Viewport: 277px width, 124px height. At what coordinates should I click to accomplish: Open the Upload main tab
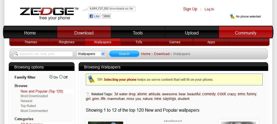[192, 33]
